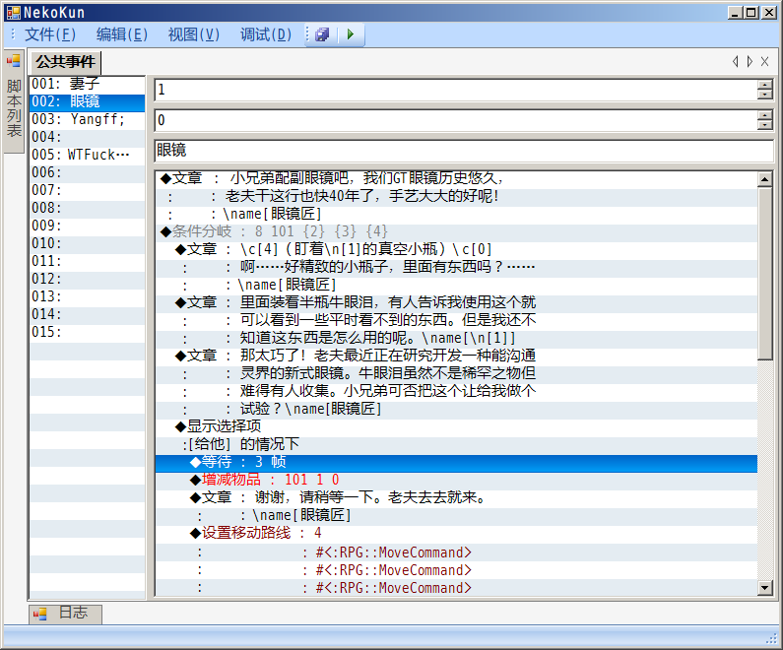Select the 设置移动路线 : 4 command
This screenshot has height=650, width=783.
pos(456,533)
